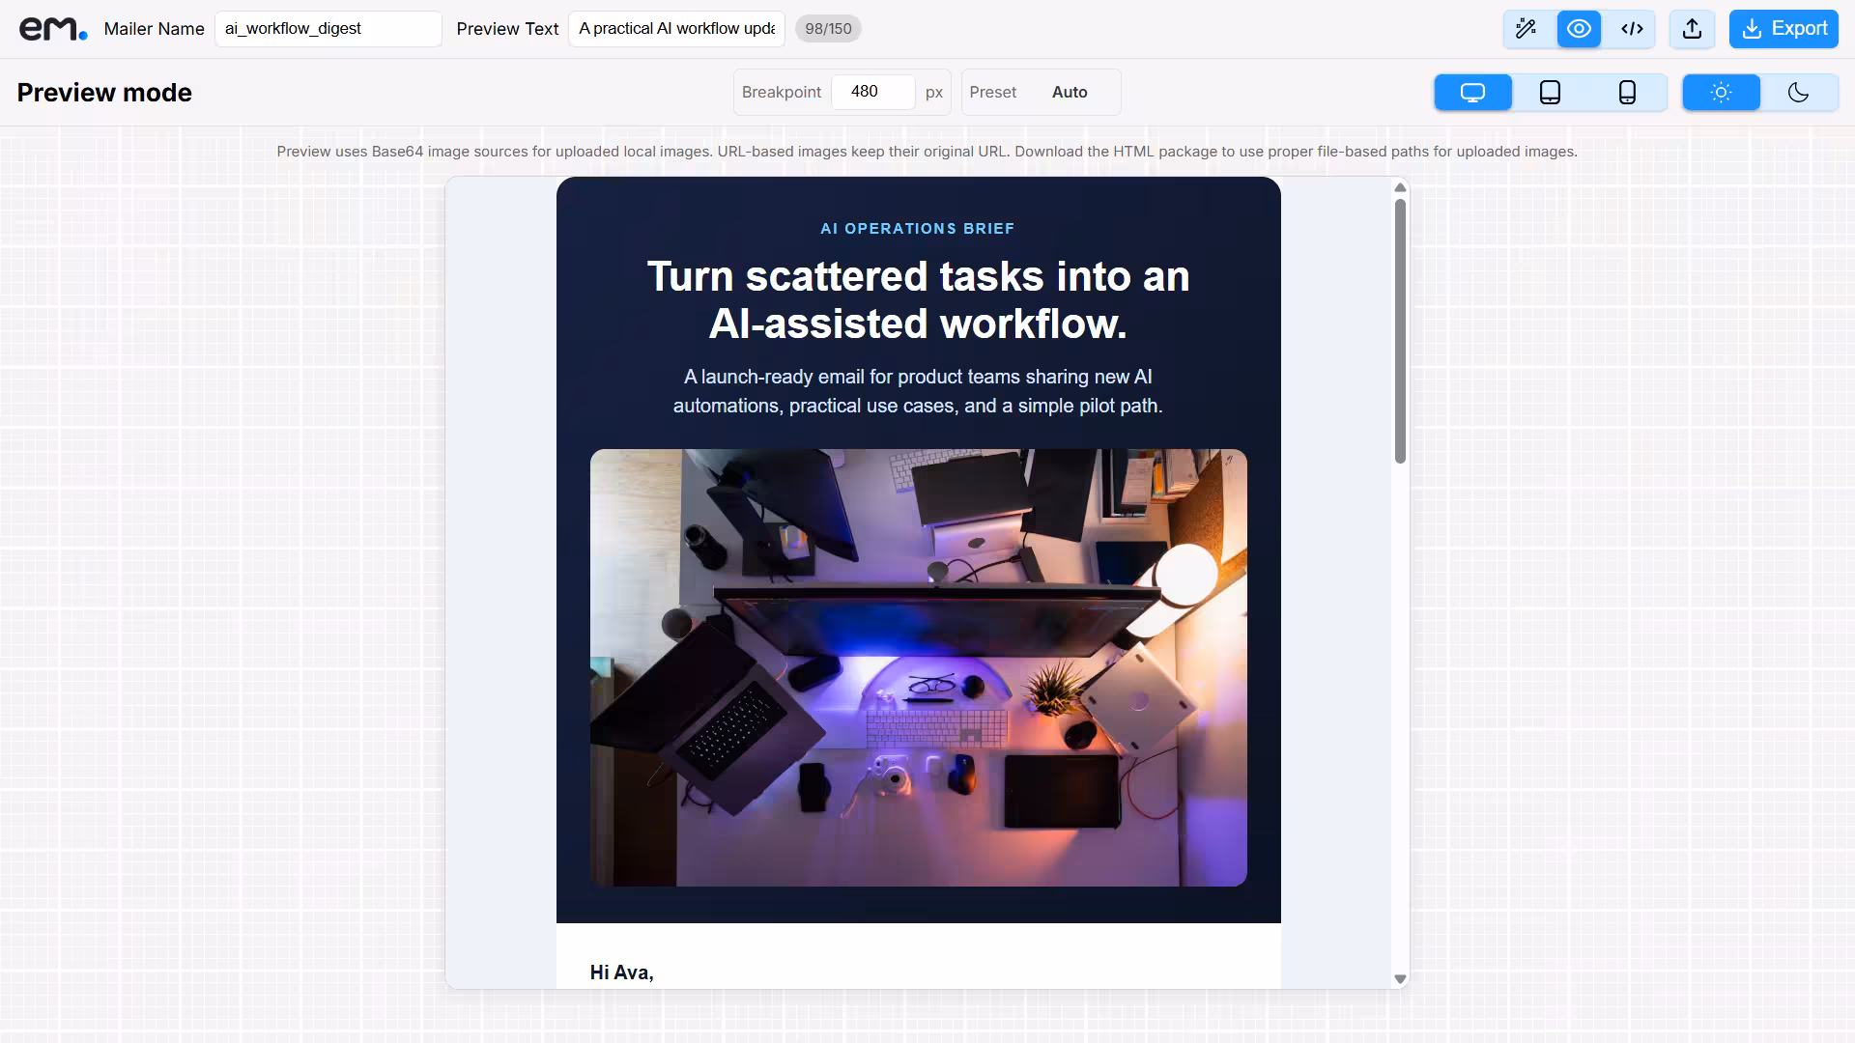The height and width of the screenshot is (1043, 1855).
Task: Open the magic wand design mode
Action: (x=1526, y=29)
